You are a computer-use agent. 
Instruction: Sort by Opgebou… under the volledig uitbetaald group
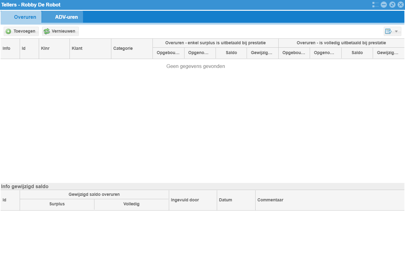pos(294,53)
